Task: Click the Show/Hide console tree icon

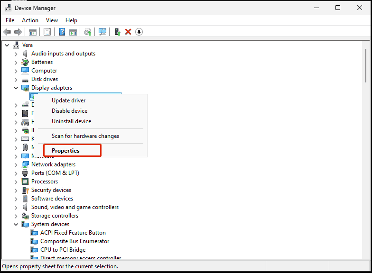Action: point(32,32)
